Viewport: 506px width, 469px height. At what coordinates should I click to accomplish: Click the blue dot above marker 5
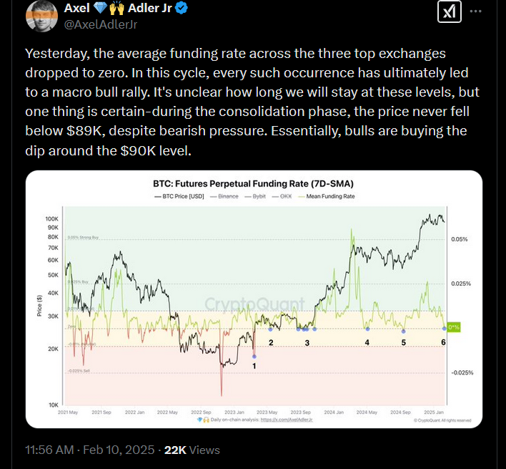(x=404, y=329)
